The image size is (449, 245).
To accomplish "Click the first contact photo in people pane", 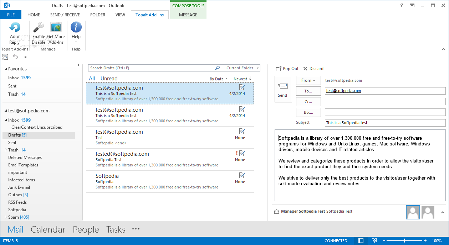I will (413, 212).
